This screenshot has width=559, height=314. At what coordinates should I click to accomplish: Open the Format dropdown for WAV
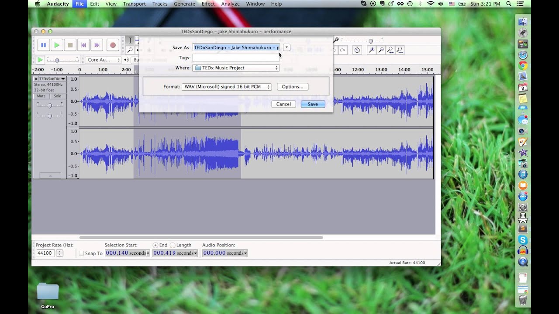click(x=227, y=87)
